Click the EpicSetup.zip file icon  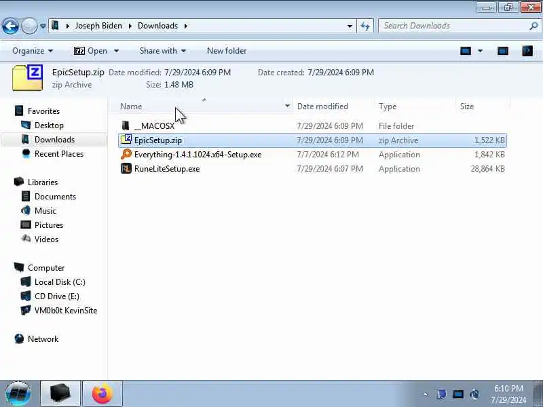[126, 140]
